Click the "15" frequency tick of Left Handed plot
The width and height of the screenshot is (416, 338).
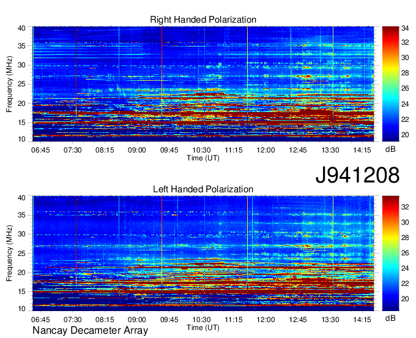click(22, 291)
